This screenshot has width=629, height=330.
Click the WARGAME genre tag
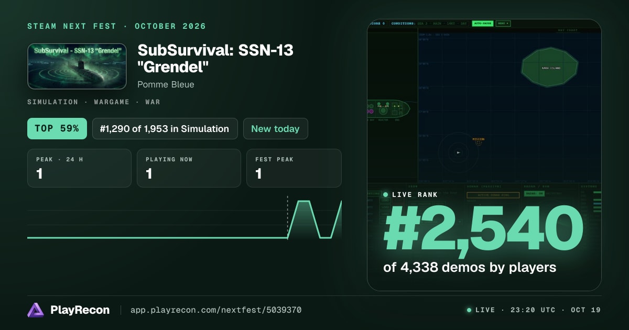[x=112, y=102]
